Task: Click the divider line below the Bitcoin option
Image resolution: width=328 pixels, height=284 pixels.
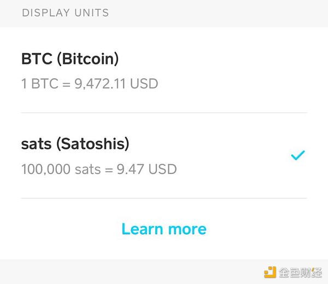Action: [x=164, y=113]
